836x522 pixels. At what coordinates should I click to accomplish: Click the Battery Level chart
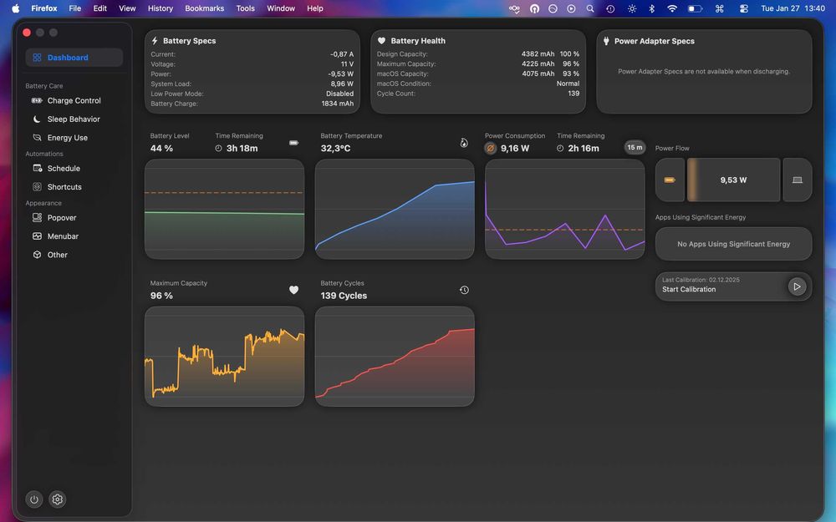[x=224, y=210]
